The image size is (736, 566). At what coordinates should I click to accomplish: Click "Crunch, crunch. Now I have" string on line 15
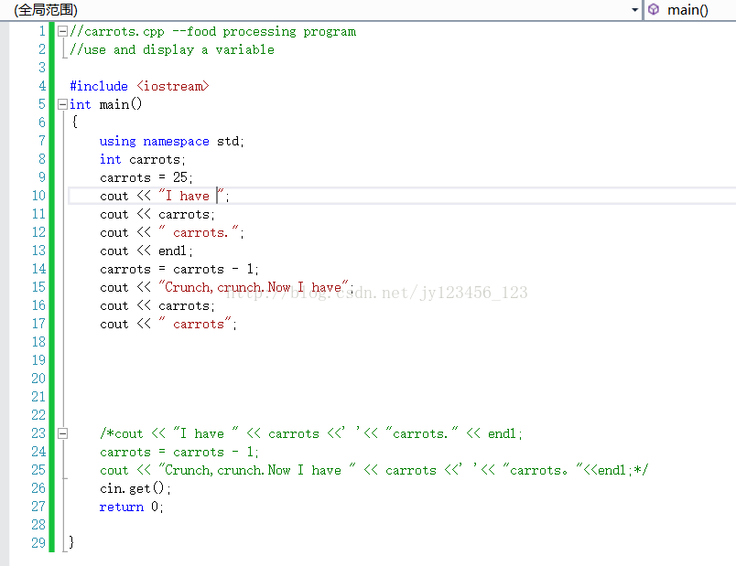pyautogui.click(x=254, y=287)
